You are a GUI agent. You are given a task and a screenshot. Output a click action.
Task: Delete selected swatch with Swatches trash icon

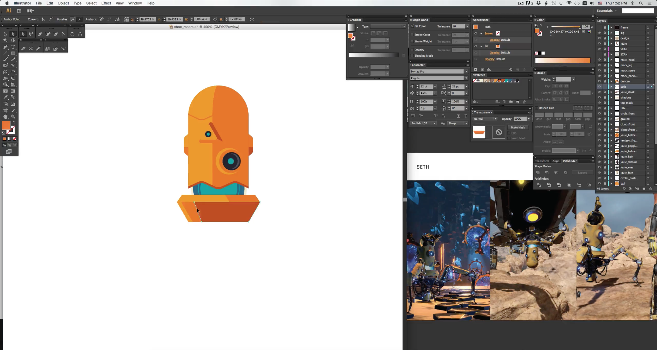coord(524,102)
